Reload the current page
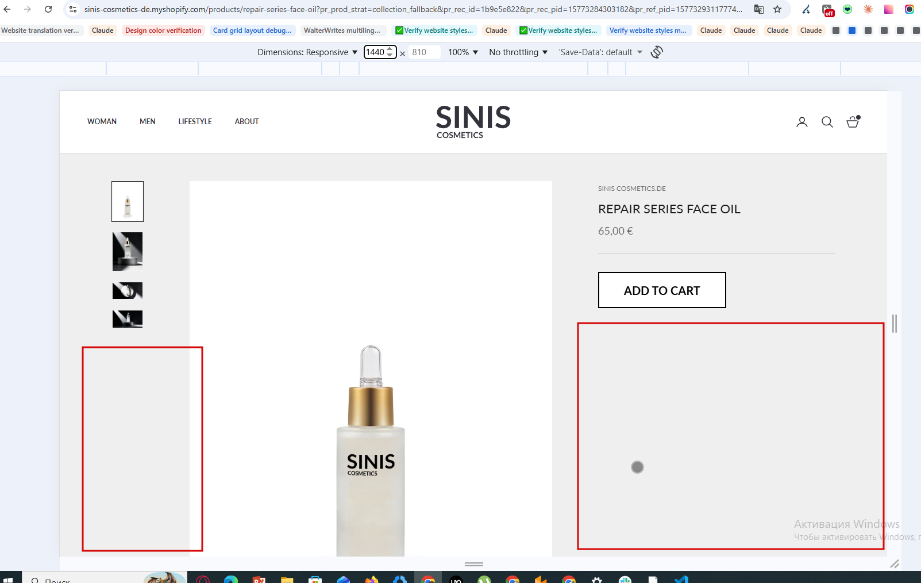This screenshot has height=583, width=921. tap(48, 9)
